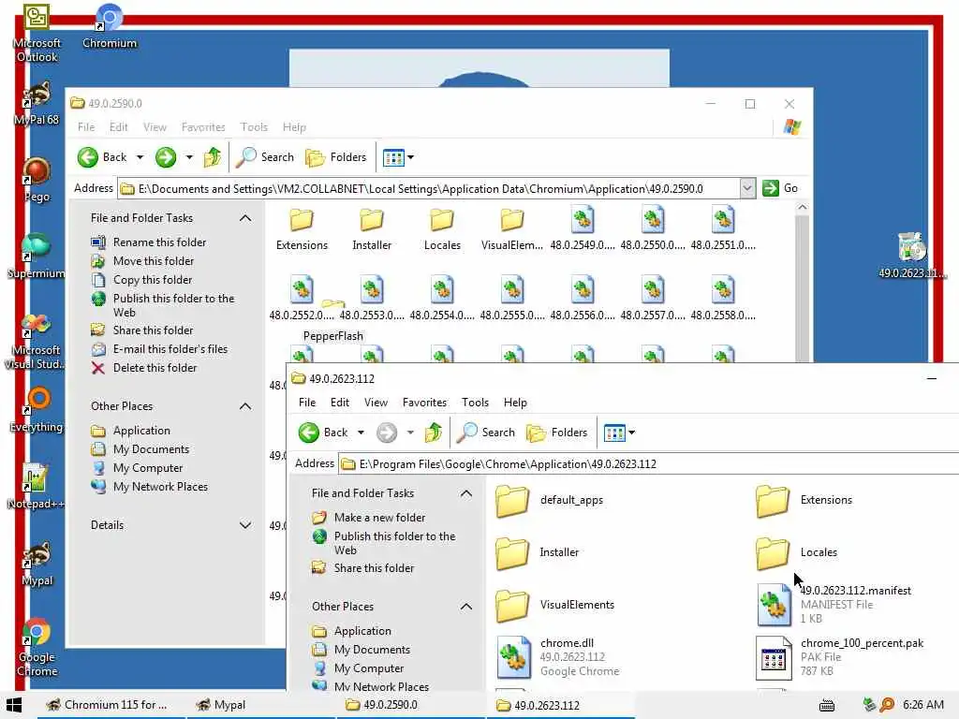The width and height of the screenshot is (959, 719).
Task: Toggle Folders pane in 49.0.2623.112 window
Action: click(557, 433)
